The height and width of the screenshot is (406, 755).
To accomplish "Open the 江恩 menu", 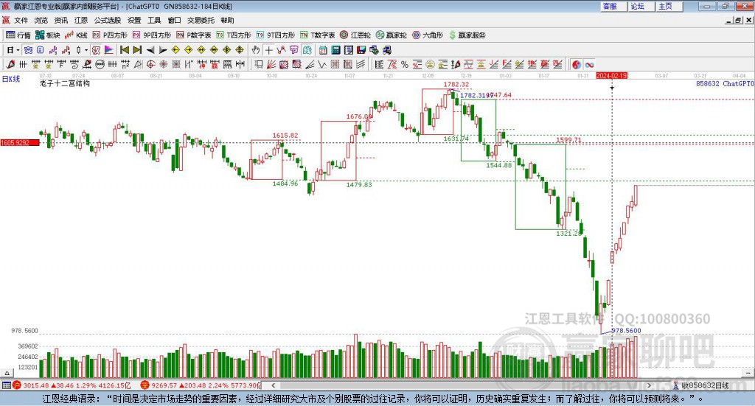I will (81, 20).
